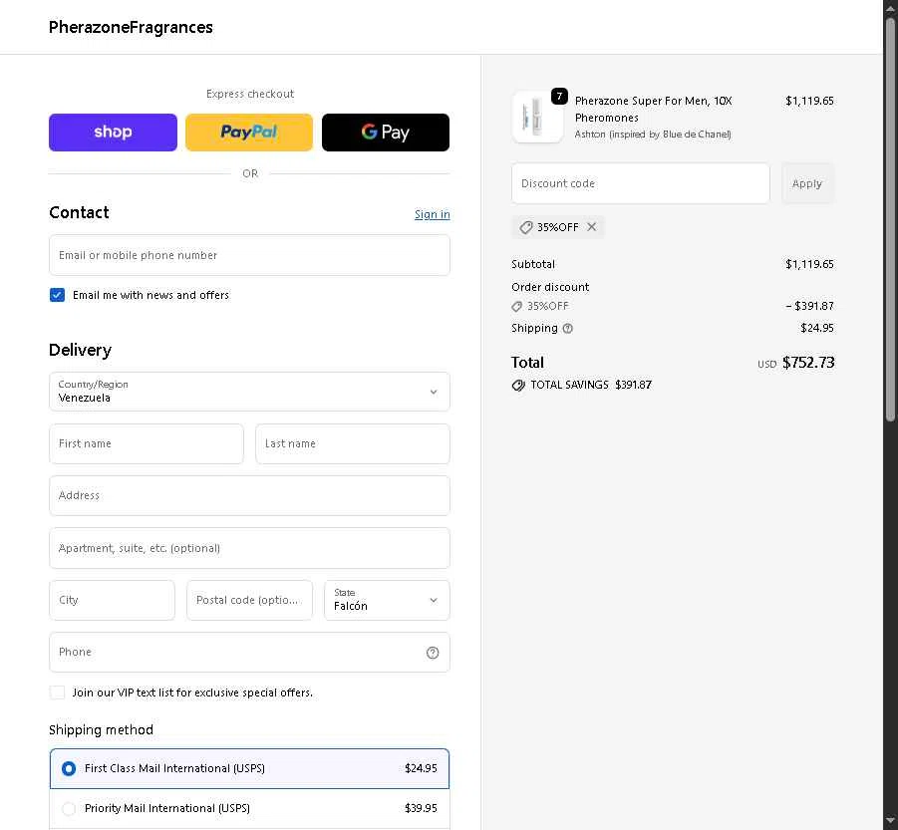Image resolution: width=898 pixels, height=830 pixels.
Task: Click the Ashton variant description text
Action: pos(653,134)
